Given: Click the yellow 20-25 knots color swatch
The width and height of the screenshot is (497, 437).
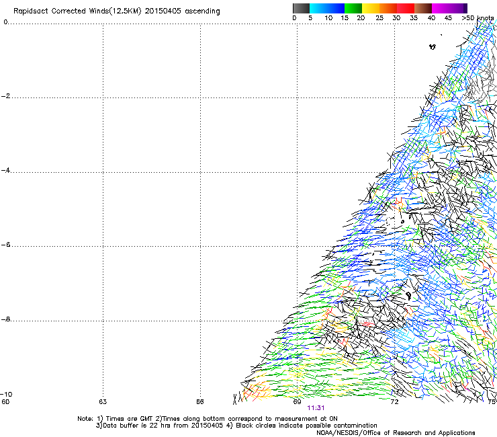Looking at the screenshot, I should tap(371, 8).
